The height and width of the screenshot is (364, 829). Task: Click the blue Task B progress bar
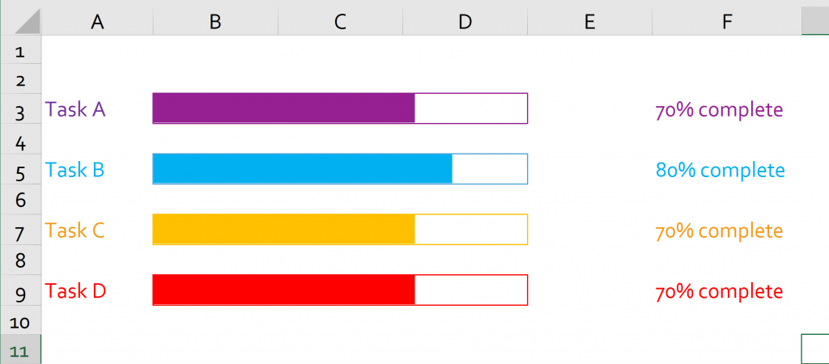click(340, 168)
